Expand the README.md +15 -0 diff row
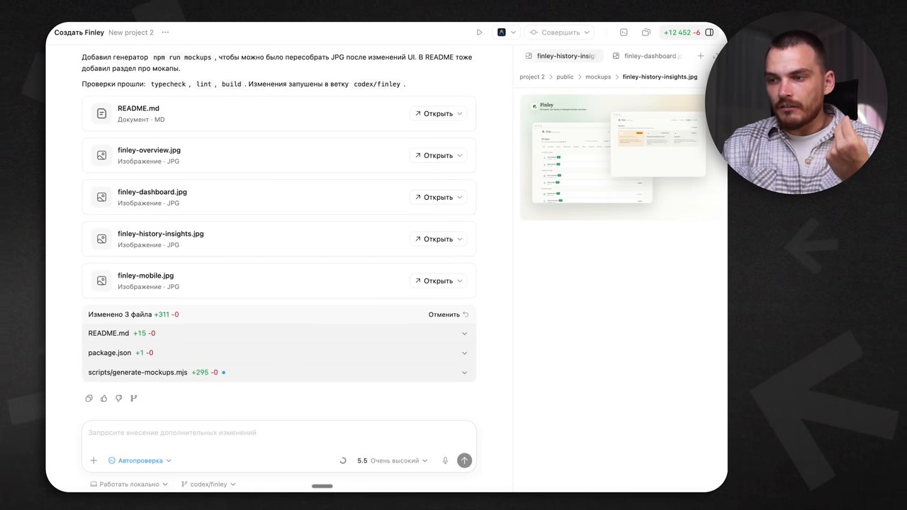 click(278, 333)
